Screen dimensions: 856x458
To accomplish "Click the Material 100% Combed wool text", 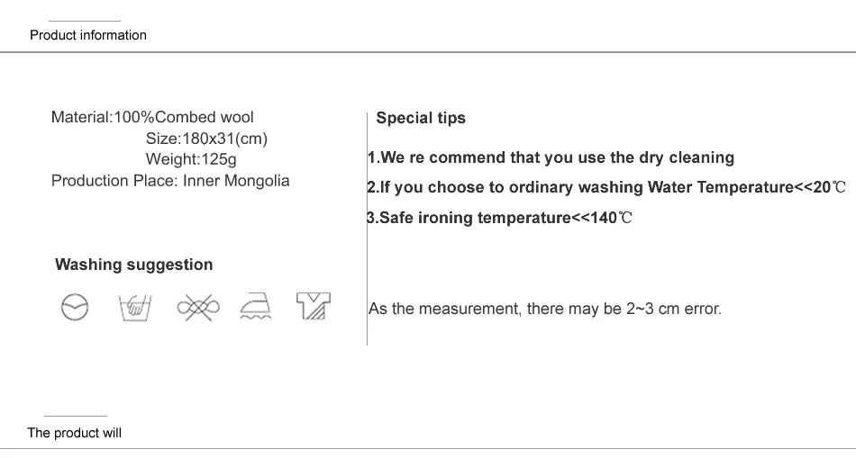I will (152, 117).
